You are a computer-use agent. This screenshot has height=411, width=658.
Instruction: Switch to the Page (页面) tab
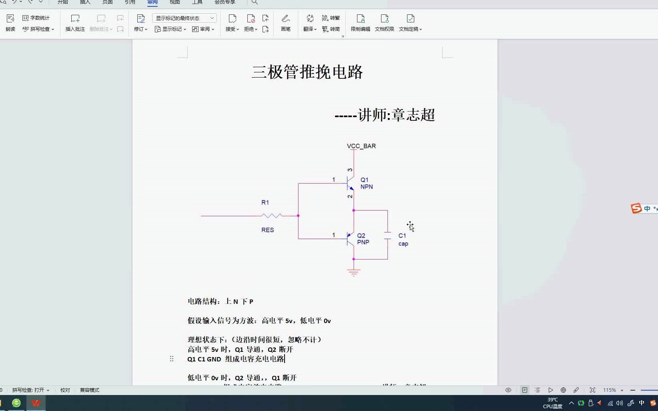(108, 2)
